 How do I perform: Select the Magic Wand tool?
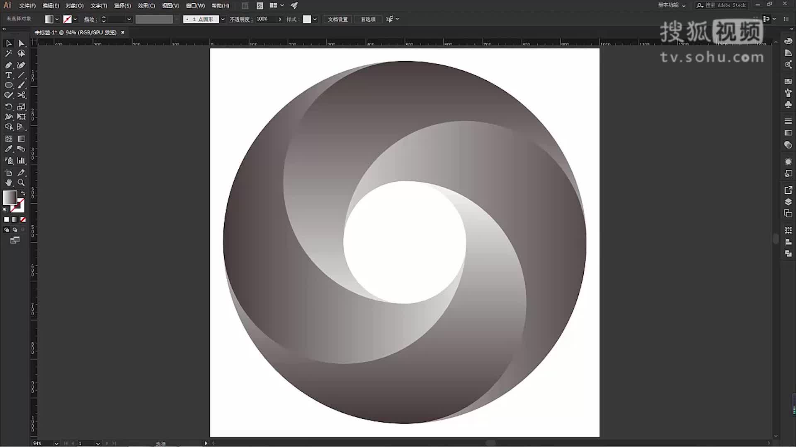tap(8, 53)
